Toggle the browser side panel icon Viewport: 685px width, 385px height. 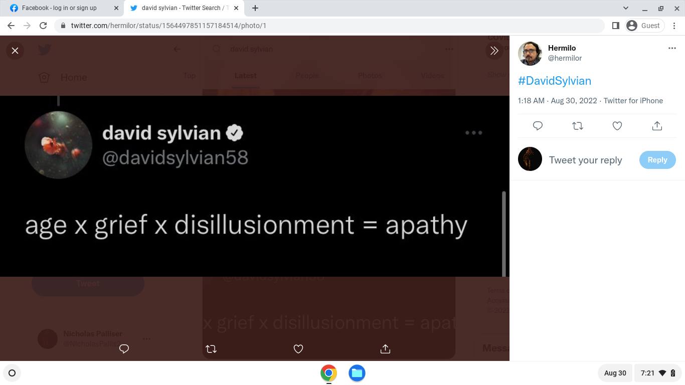pyautogui.click(x=616, y=26)
